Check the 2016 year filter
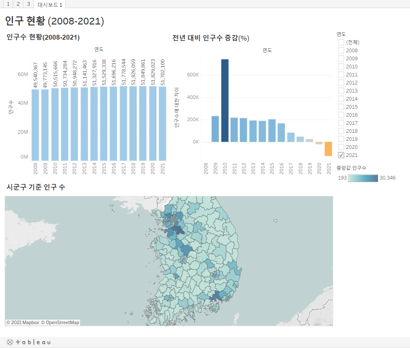Image resolution: width=410 pixels, height=348 pixels. (341, 115)
